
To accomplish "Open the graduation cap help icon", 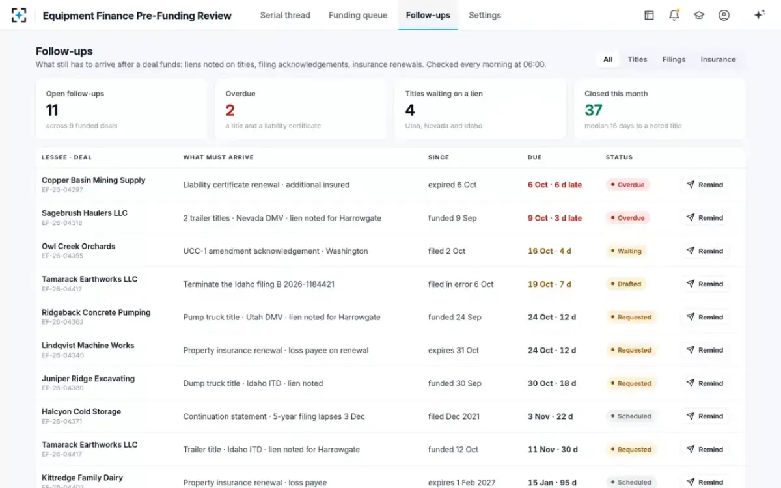I will click(x=699, y=15).
